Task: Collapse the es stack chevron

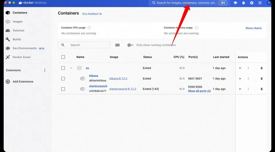Action: (71, 68)
